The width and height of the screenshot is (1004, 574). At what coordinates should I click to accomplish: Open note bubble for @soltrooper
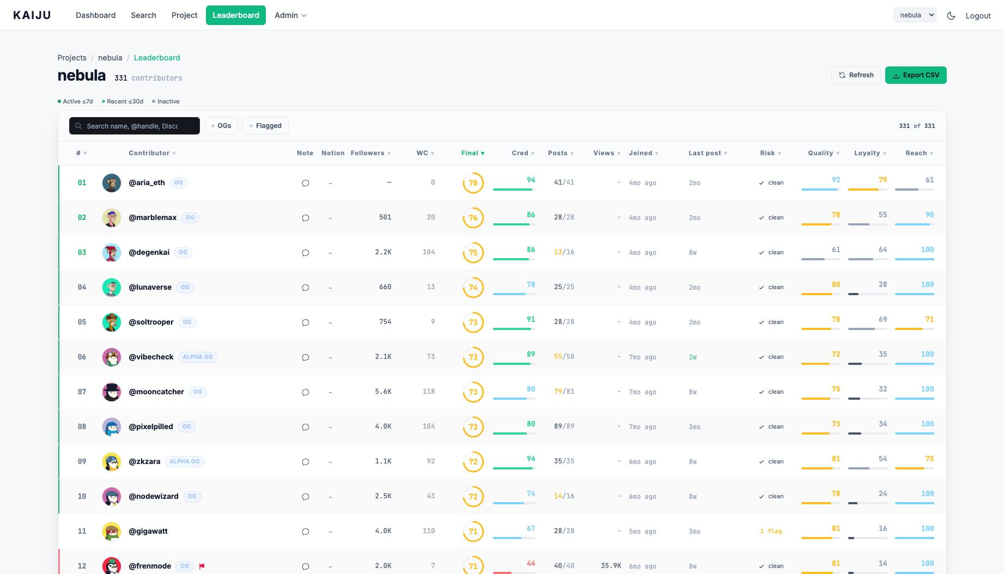pyautogui.click(x=306, y=322)
